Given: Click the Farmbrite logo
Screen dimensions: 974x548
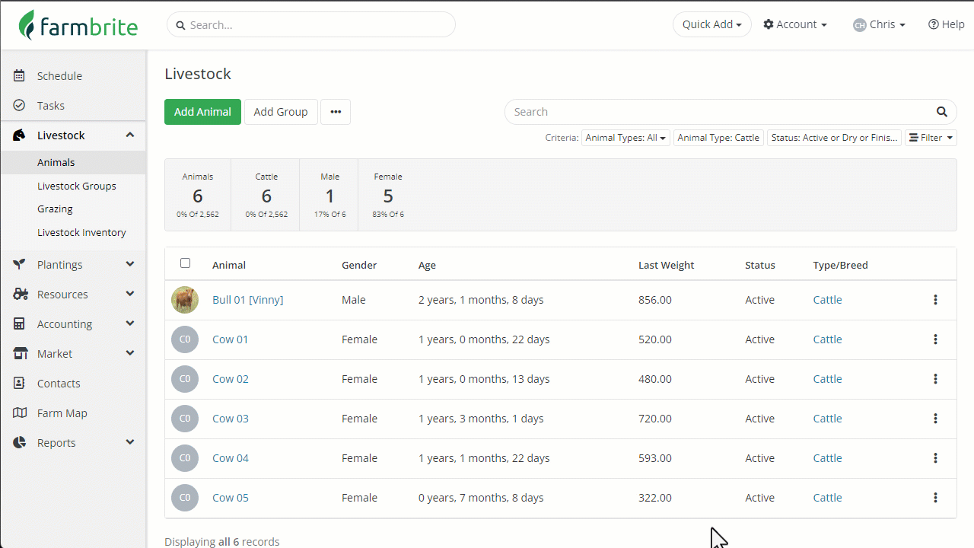Looking at the screenshot, I should click(78, 25).
